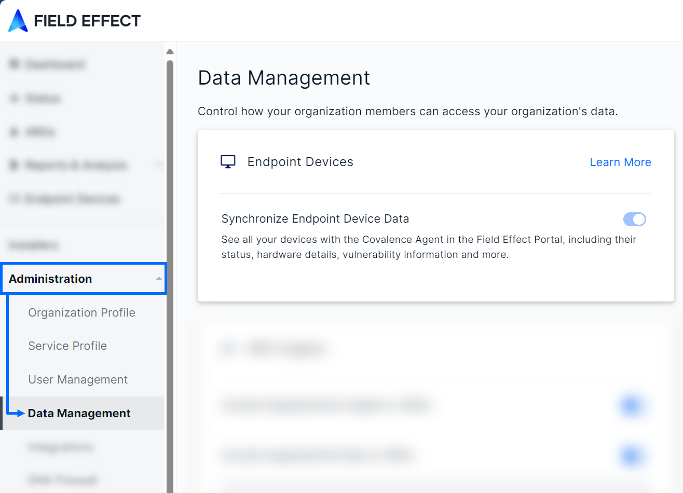
Task: Open Organization Profile page
Action: (81, 312)
